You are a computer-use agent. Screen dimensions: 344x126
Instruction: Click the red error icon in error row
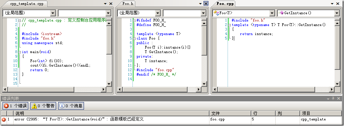(4, 119)
